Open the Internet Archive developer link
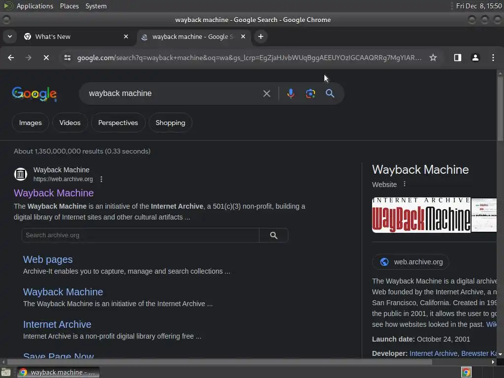Screen dimensions: 504x378 pos(433,353)
